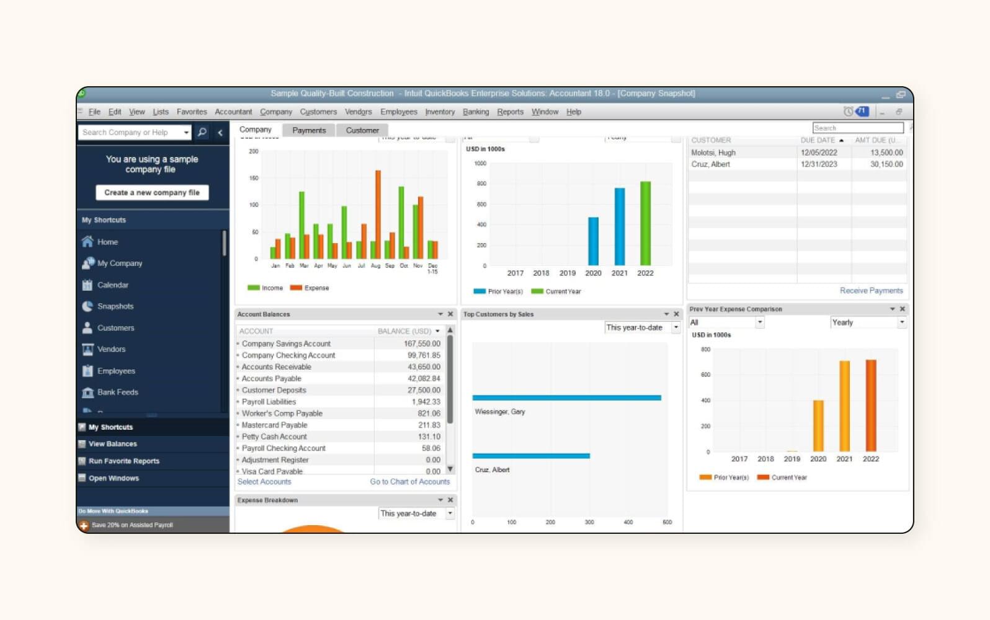Open Top Customers by Sales options arrow
990x620 pixels.
(x=666, y=314)
